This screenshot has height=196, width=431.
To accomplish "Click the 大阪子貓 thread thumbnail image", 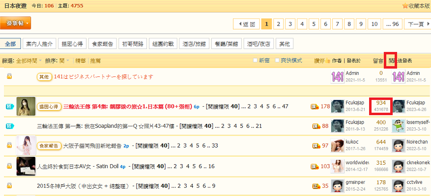I will coord(26,146).
